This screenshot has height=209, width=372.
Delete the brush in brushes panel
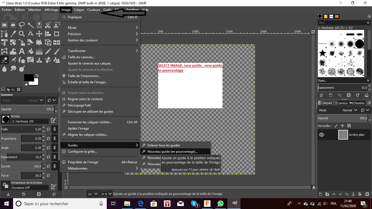coord(349,95)
